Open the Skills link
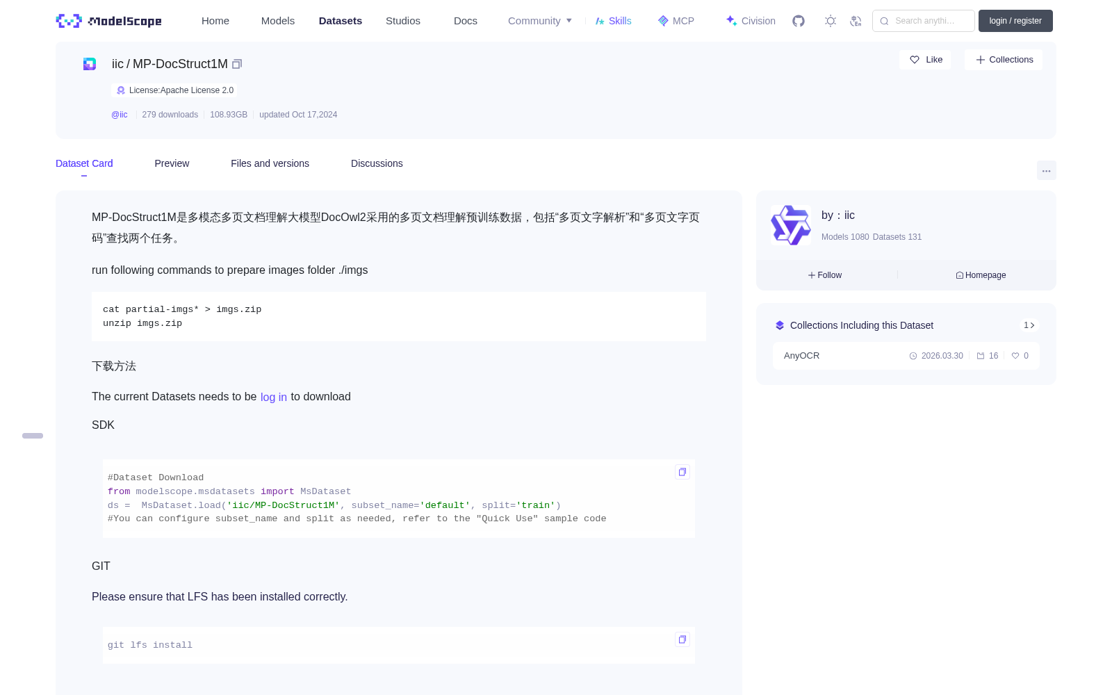 [x=614, y=21]
